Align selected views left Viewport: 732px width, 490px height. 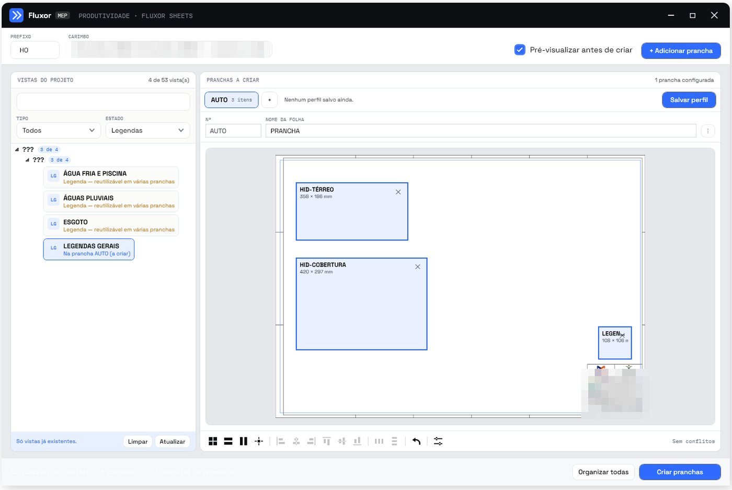click(281, 441)
